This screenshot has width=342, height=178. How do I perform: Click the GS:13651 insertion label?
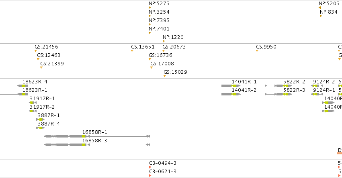tap(143, 47)
